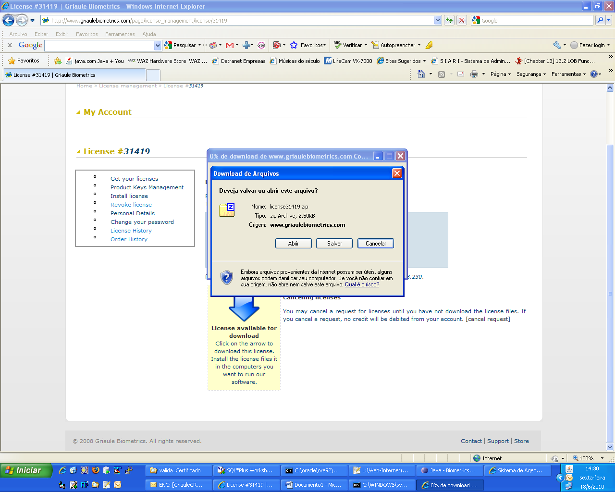
Task: Click the Read mail envelope icon
Action: pyautogui.click(x=460, y=74)
